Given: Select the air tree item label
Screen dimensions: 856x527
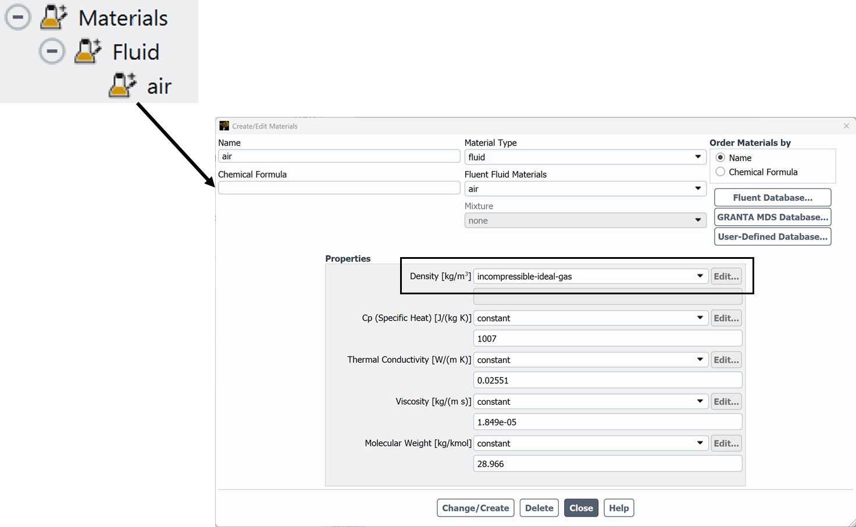Looking at the screenshot, I should pyautogui.click(x=159, y=87).
